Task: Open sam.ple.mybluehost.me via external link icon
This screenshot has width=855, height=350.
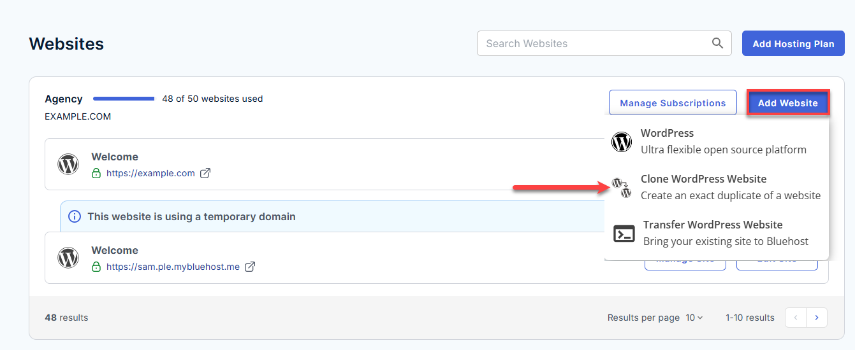Action: [x=251, y=267]
